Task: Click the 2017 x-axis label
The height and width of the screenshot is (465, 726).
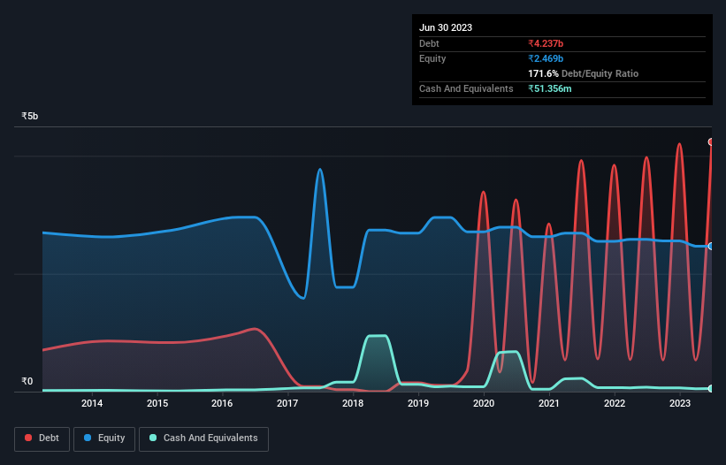Action: point(287,403)
